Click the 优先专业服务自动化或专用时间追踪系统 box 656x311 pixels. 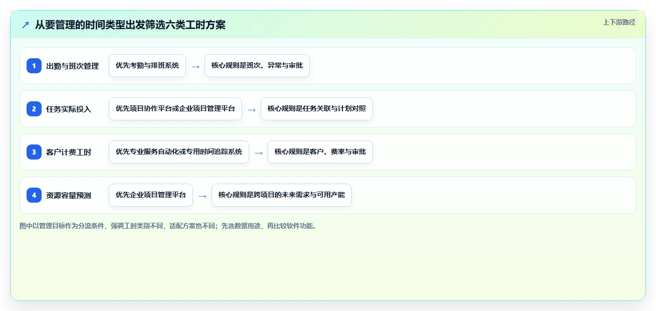pos(179,152)
